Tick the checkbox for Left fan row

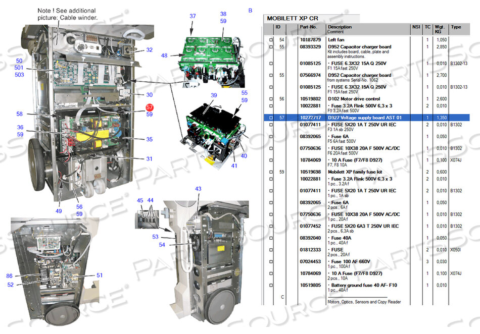[271, 40]
